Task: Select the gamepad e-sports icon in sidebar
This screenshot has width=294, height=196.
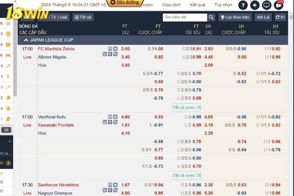Action: pyautogui.click(x=8, y=55)
